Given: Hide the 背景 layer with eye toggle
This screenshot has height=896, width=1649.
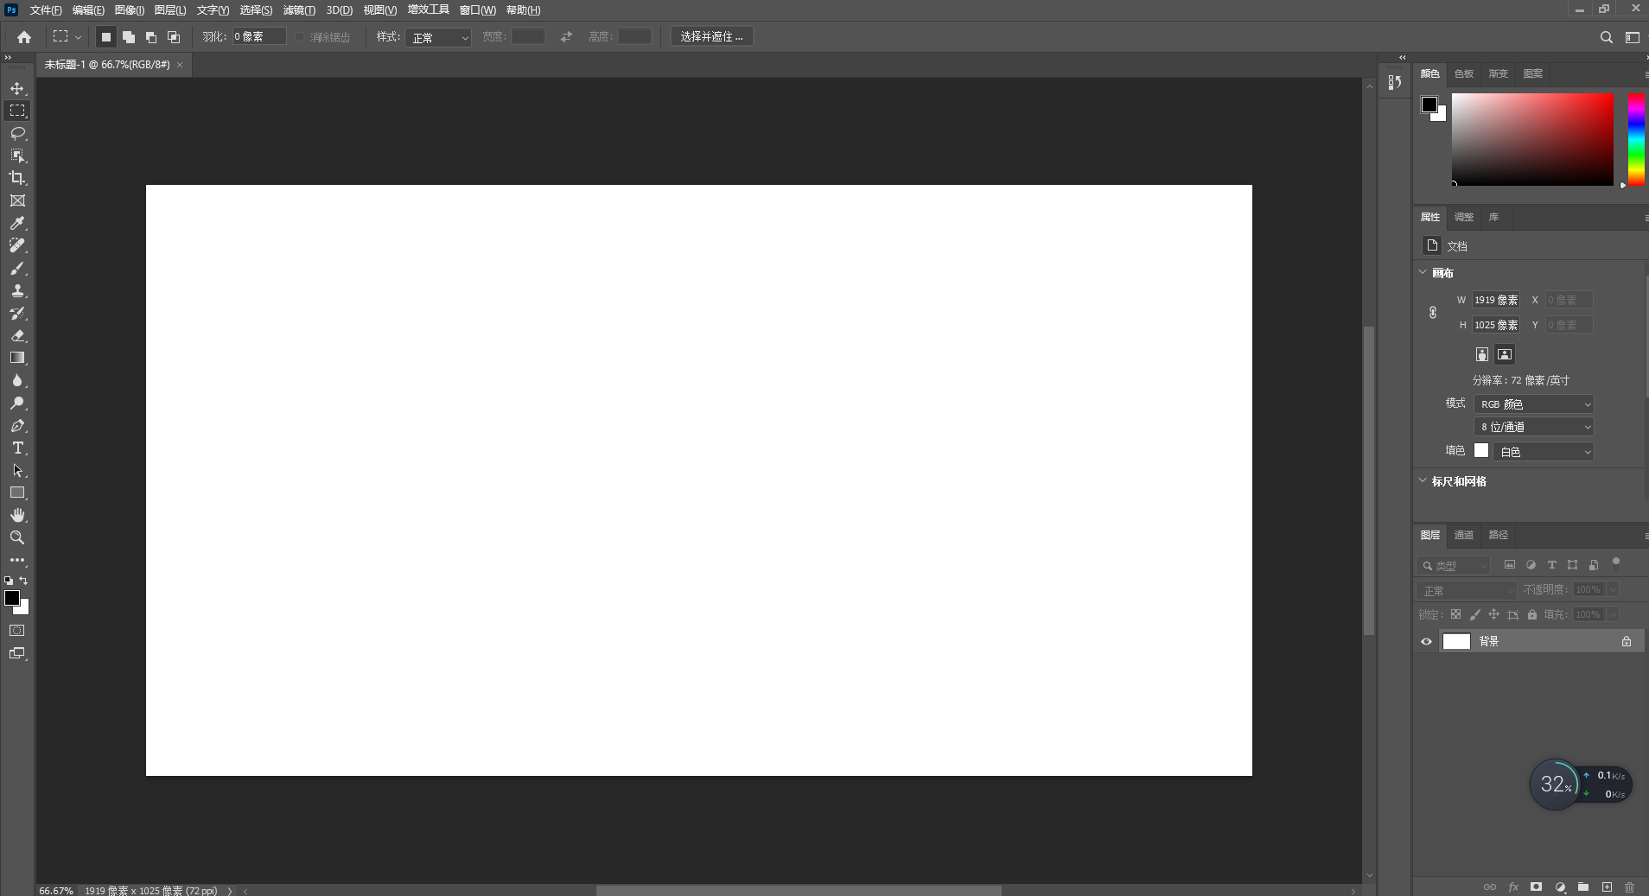Looking at the screenshot, I should [x=1425, y=641].
